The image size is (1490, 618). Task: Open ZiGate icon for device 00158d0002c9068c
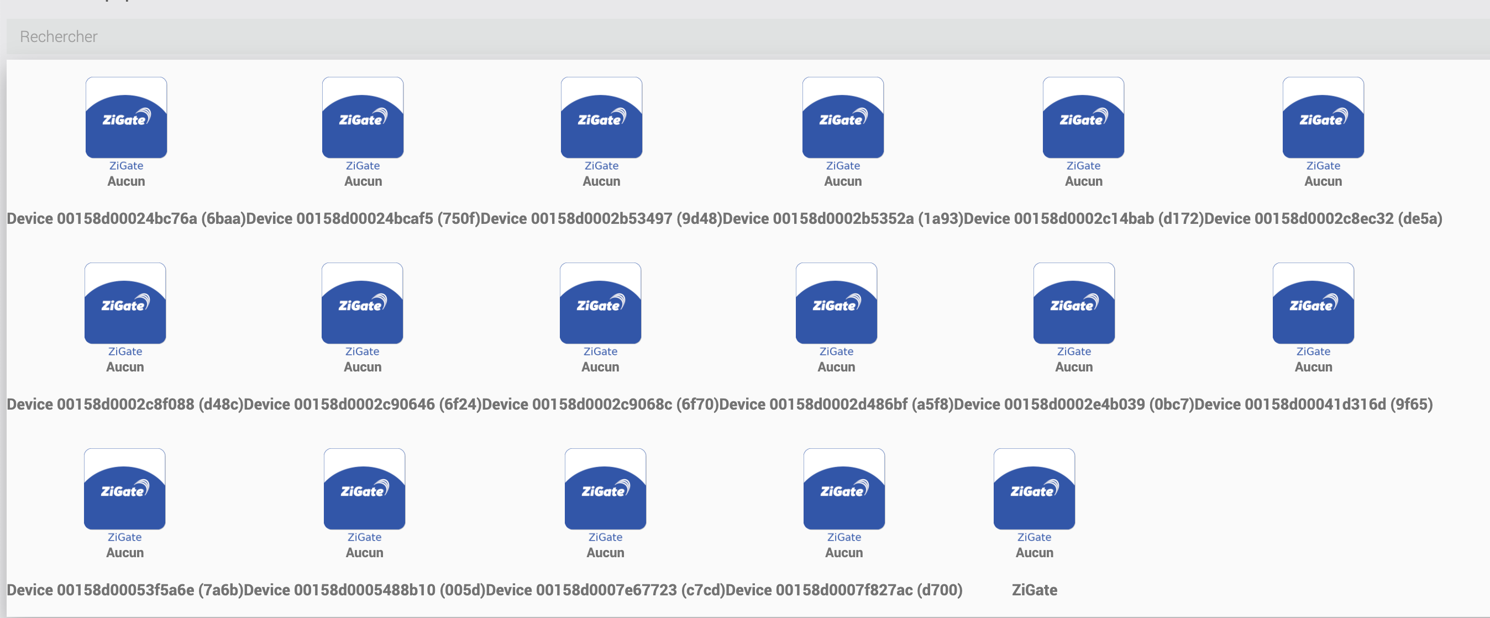[600, 303]
